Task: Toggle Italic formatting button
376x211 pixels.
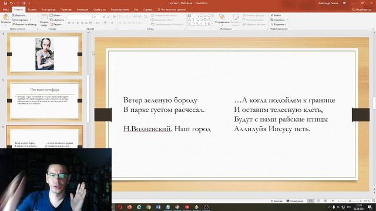Action: click(73, 23)
